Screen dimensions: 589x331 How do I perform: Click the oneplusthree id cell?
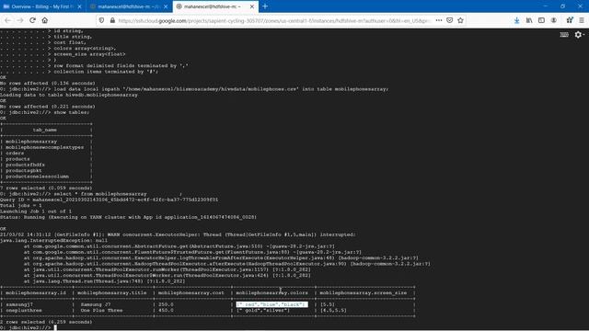click(x=24, y=311)
